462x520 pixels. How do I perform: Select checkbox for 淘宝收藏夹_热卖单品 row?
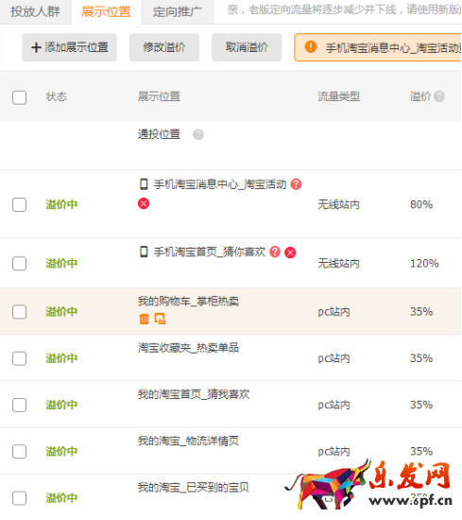19,358
